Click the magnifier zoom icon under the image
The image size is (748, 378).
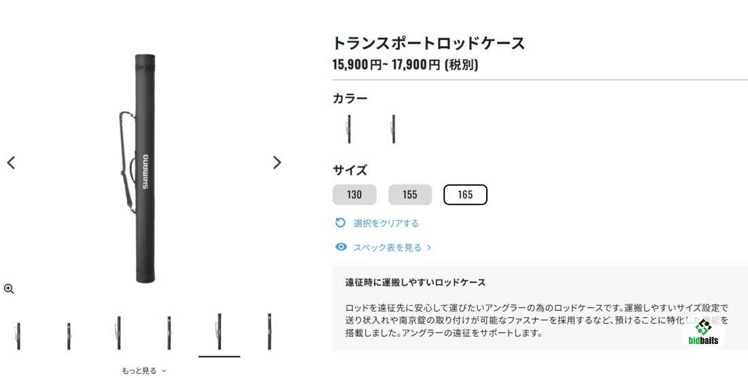pyautogui.click(x=9, y=289)
